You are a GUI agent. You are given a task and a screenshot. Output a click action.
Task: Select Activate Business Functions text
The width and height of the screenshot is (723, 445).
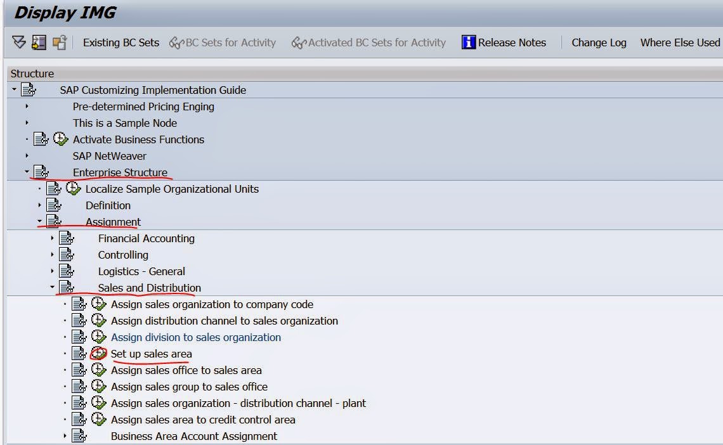click(x=138, y=139)
